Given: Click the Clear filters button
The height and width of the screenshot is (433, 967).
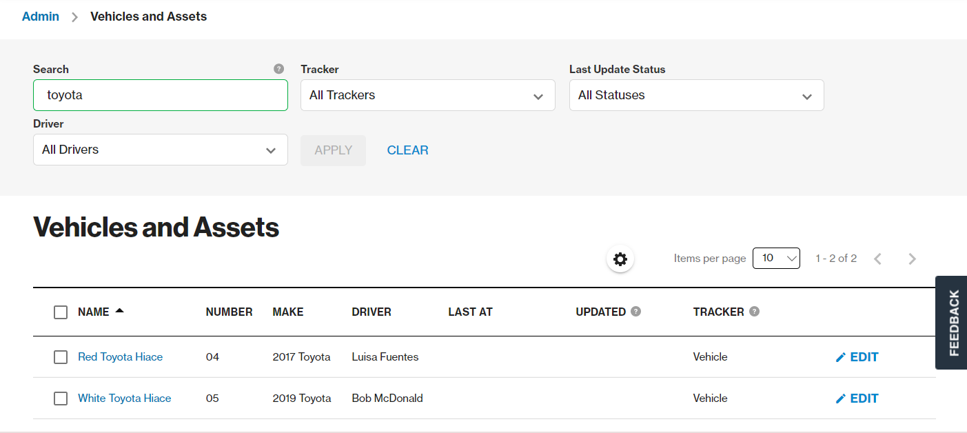Looking at the screenshot, I should (408, 150).
